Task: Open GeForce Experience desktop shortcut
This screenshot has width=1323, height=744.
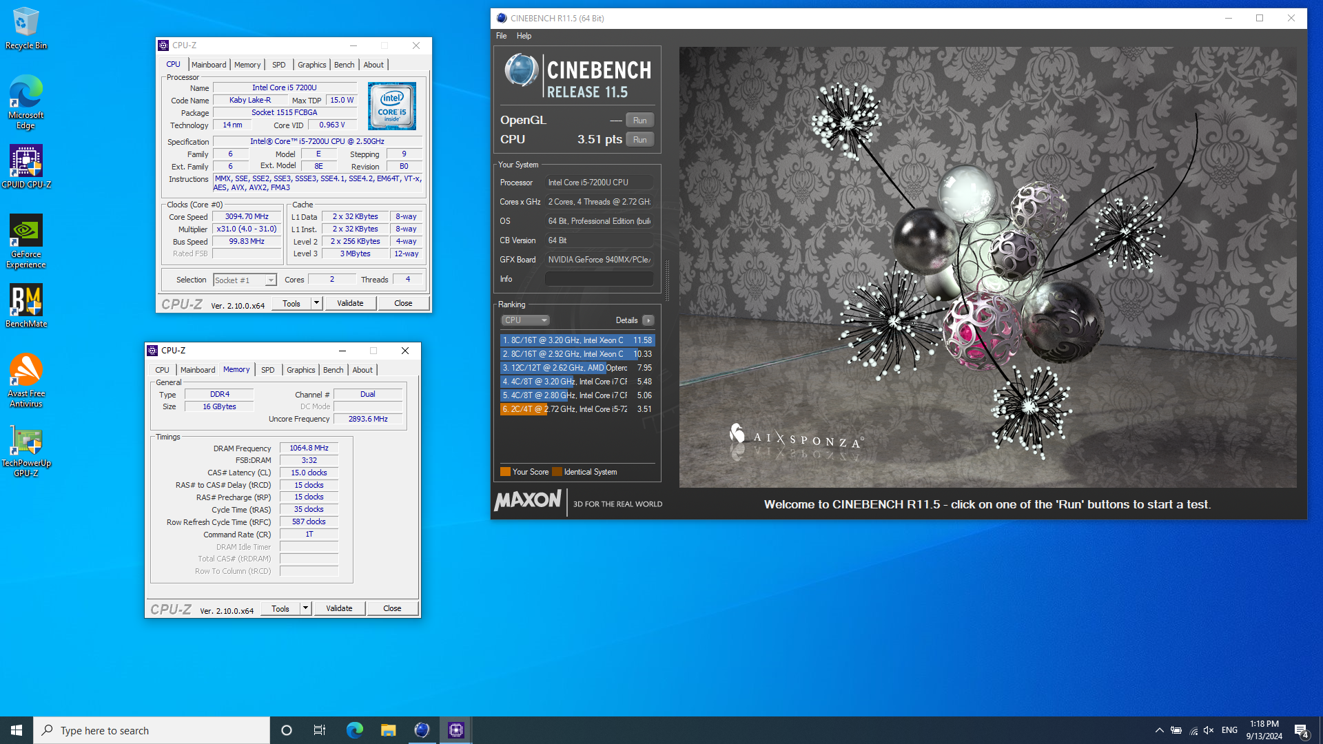Action: click(26, 241)
